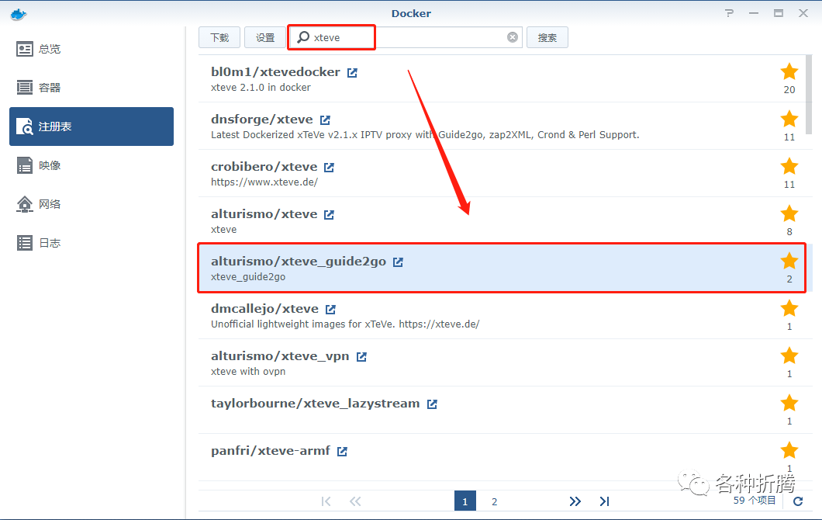Open the 映像 images section
The height and width of the screenshot is (520, 822).
pyautogui.click(x=92, y=165)
